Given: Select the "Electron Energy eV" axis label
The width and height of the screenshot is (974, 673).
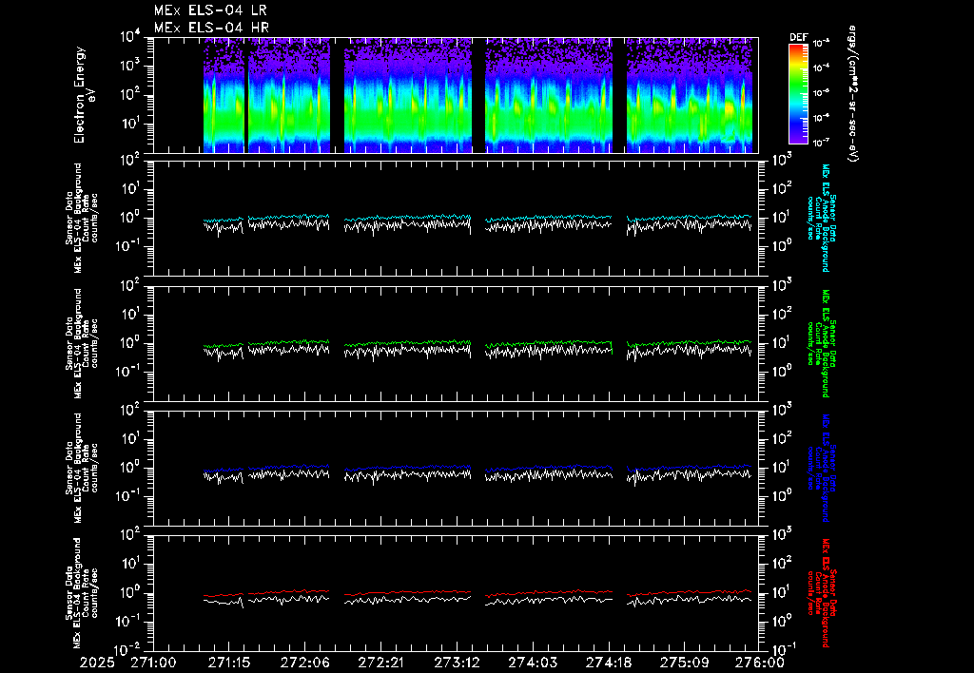Looking at the screenshot, I should [x=85, y=95].
